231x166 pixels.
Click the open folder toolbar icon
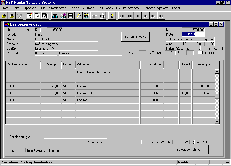tap(4, 16)
